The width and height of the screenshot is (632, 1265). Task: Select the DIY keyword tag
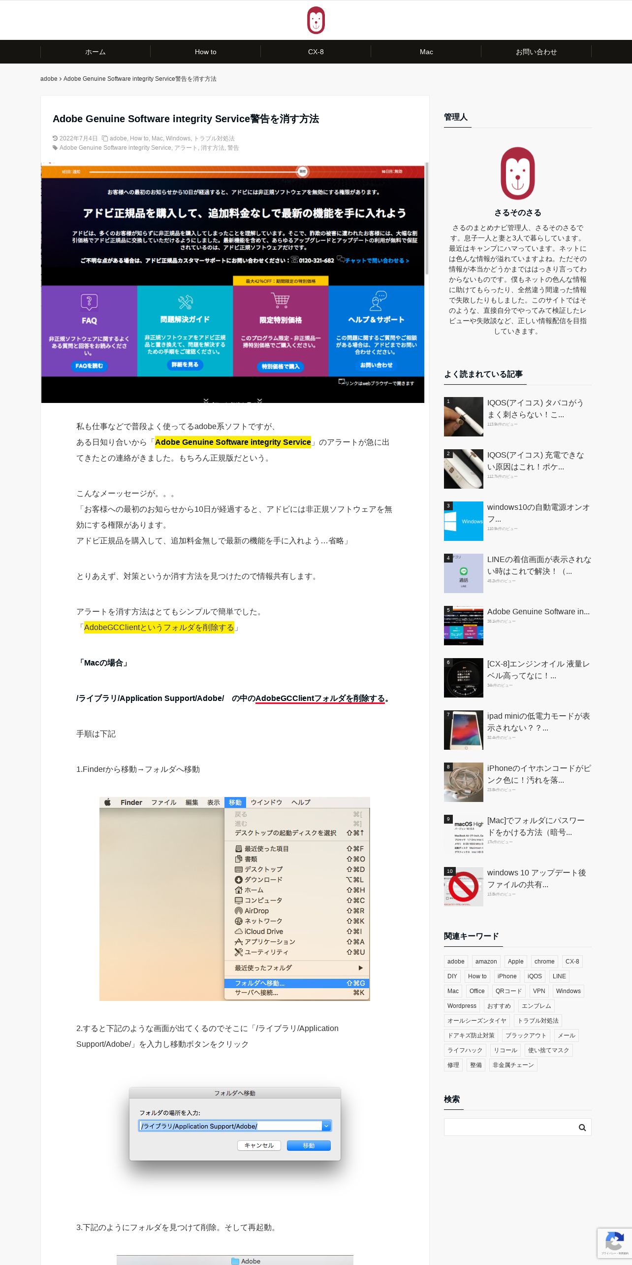(452, 976)
